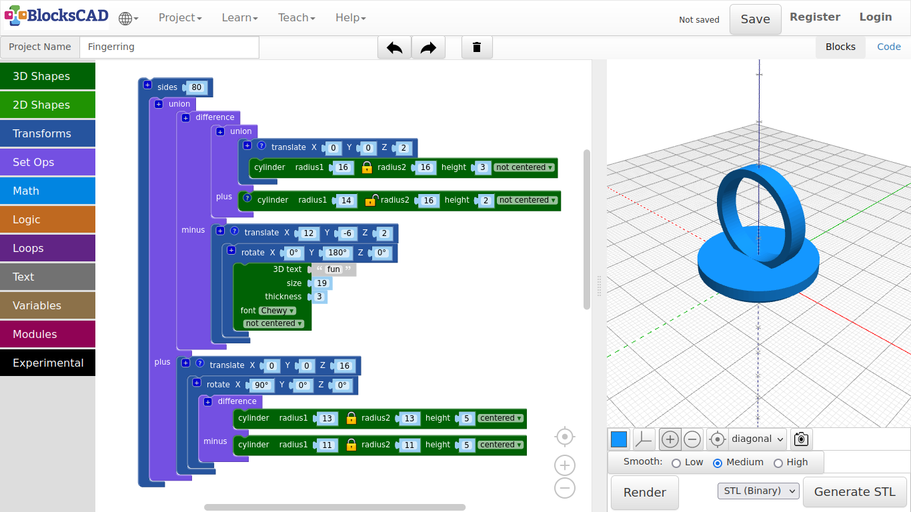The width and height of the screenshot is (911, 512).
Task: Toggle the axes display icon
Action: (644, 439)
